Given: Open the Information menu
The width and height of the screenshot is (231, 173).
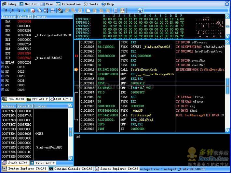Looking at the screenshot, I should 68,4.
